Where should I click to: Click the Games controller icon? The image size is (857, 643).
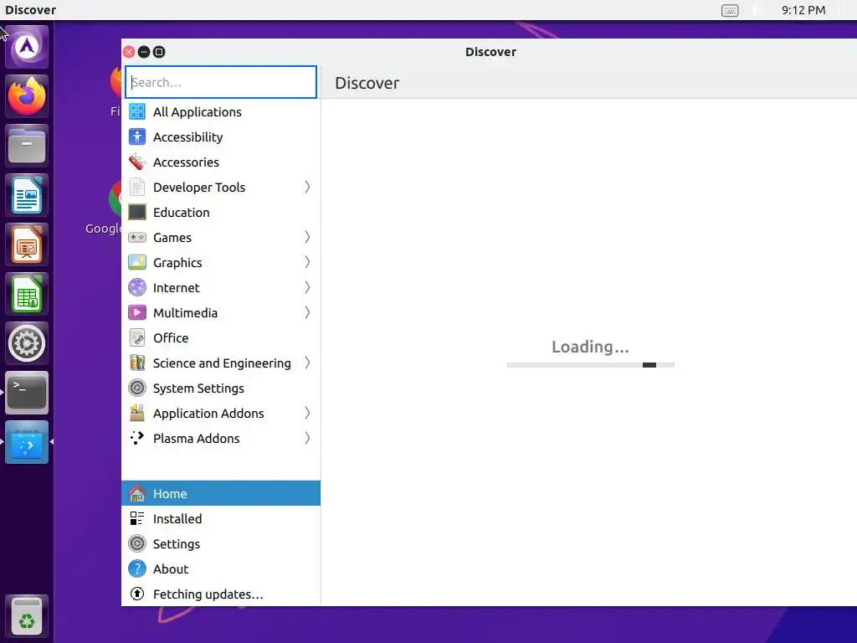(x=137, y=237)
